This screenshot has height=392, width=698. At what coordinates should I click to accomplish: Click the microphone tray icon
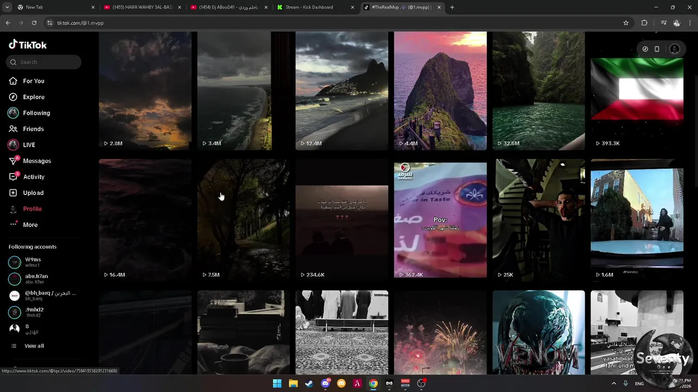pyautogui.click(x=625, y=383)
